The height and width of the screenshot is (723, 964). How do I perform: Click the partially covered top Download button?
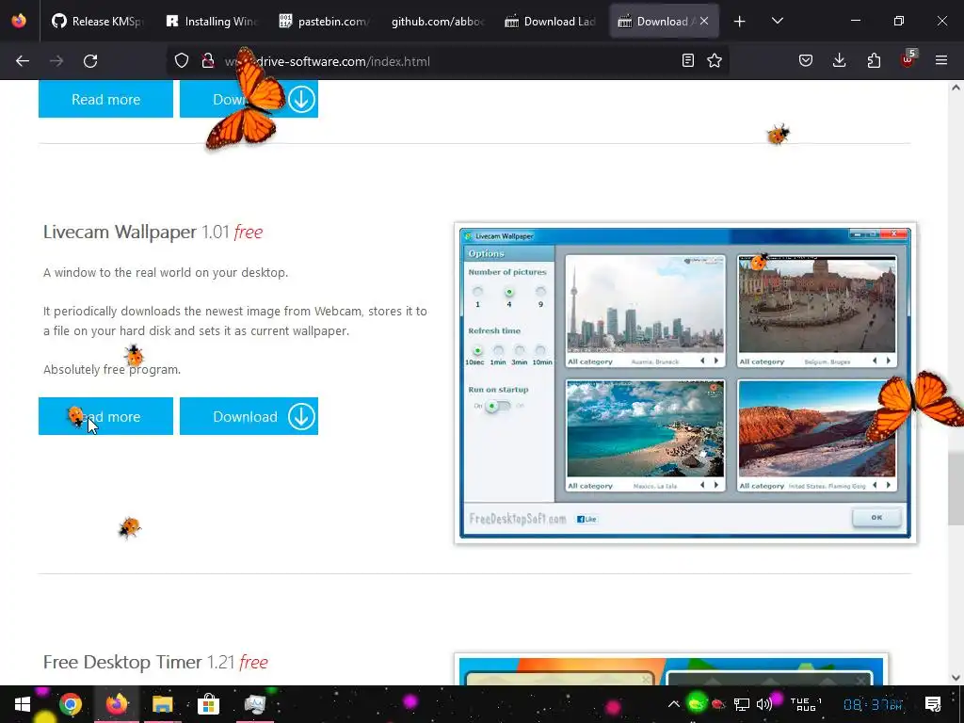coord(249,99)
